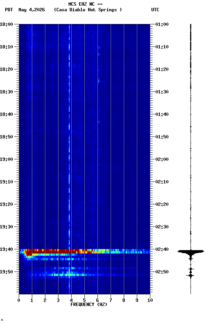Click the frequency axis label '5'
This screenshot has height=324, width=207.
pyautogui.click(x=84, y=300)
